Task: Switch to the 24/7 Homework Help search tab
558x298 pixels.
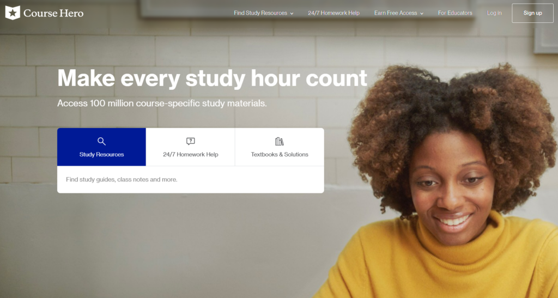Action: (x=190, y=147)
